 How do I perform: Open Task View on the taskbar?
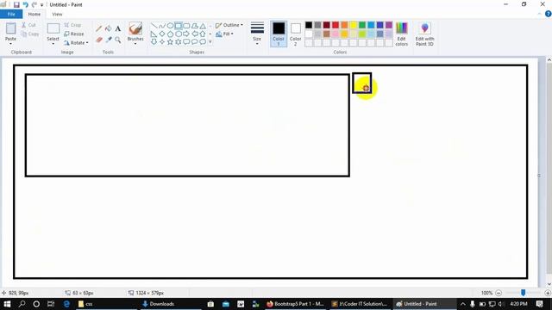pyautogui.click(x=51, y=304)
